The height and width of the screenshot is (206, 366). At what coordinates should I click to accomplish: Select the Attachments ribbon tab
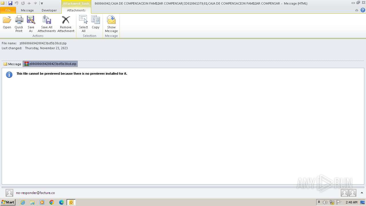click(76, 10)
